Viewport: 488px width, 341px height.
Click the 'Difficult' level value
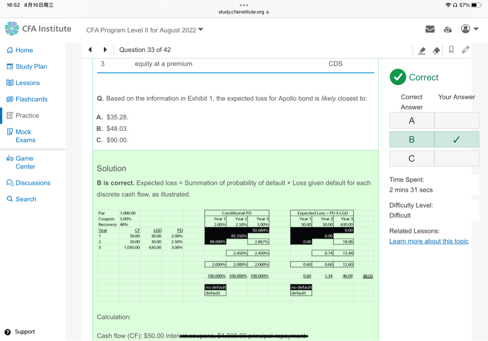400,215
